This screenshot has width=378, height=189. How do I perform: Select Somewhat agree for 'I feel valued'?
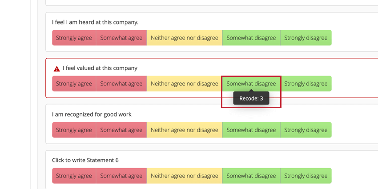(121, 84)
